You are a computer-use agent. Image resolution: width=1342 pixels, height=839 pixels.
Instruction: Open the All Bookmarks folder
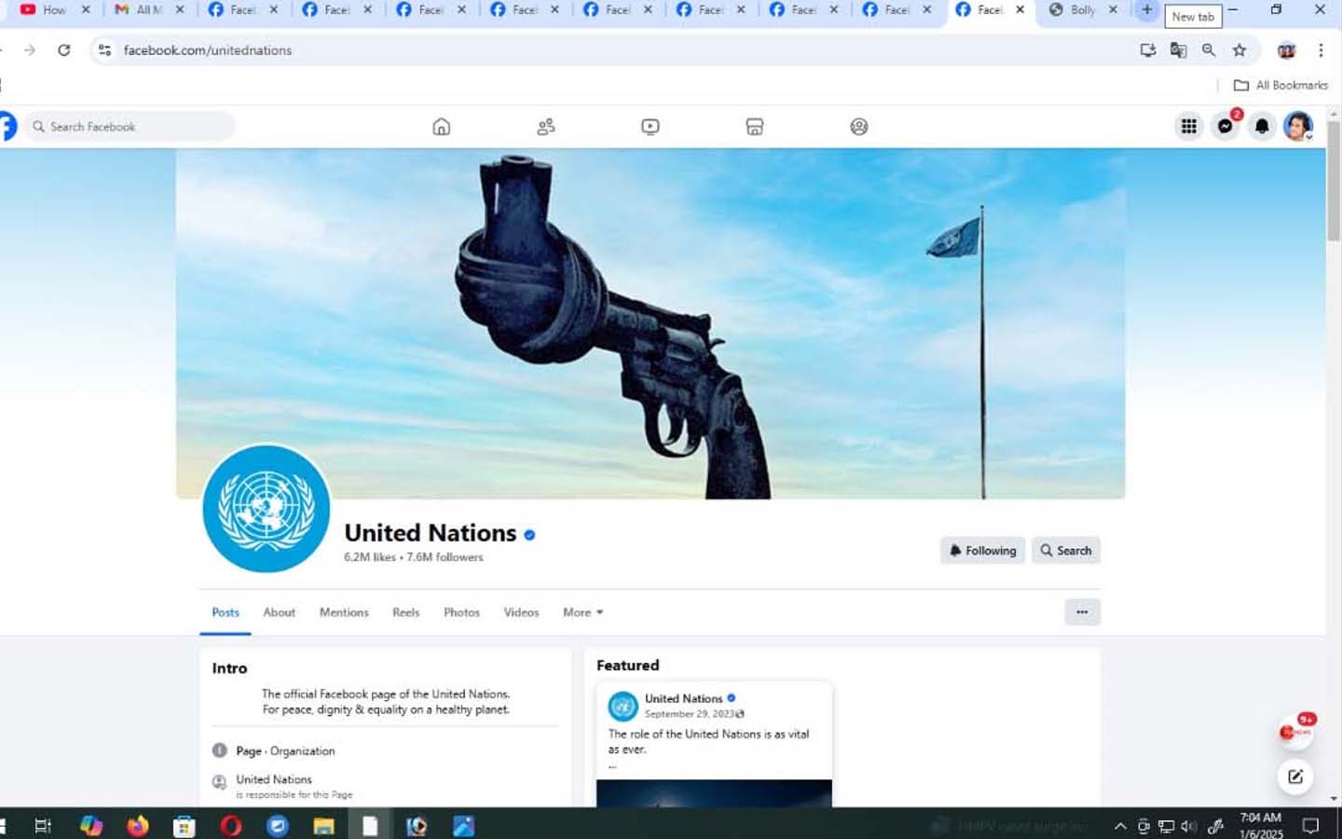pyautogui.click(x=1280, y=85)
